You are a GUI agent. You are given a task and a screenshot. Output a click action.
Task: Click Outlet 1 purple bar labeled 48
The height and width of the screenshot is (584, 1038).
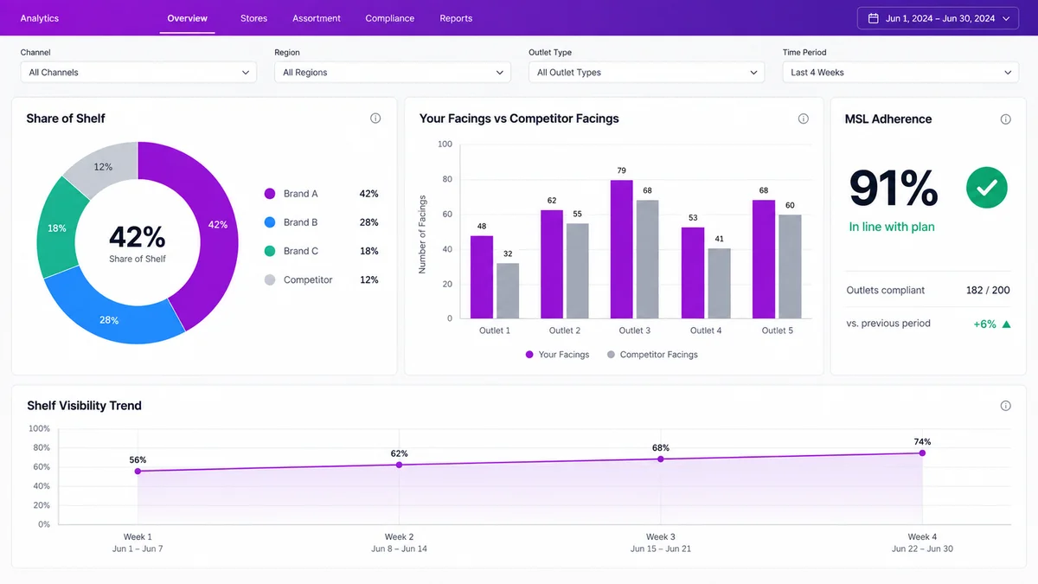(482, 277)
